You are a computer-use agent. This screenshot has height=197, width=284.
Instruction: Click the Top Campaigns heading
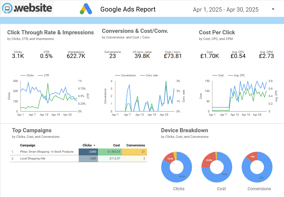32,130
